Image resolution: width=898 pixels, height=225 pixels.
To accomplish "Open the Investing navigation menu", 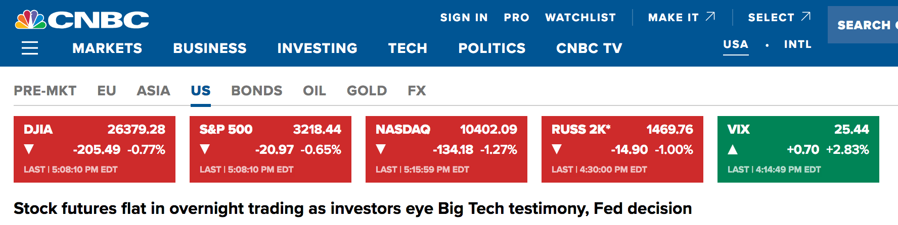I will coord(317,48).
